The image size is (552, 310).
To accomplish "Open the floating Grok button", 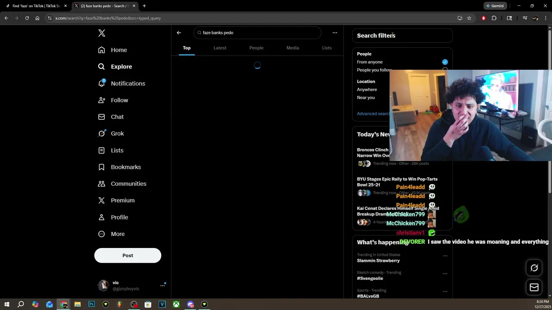I will pyautogui.click(x=534, y=268).
